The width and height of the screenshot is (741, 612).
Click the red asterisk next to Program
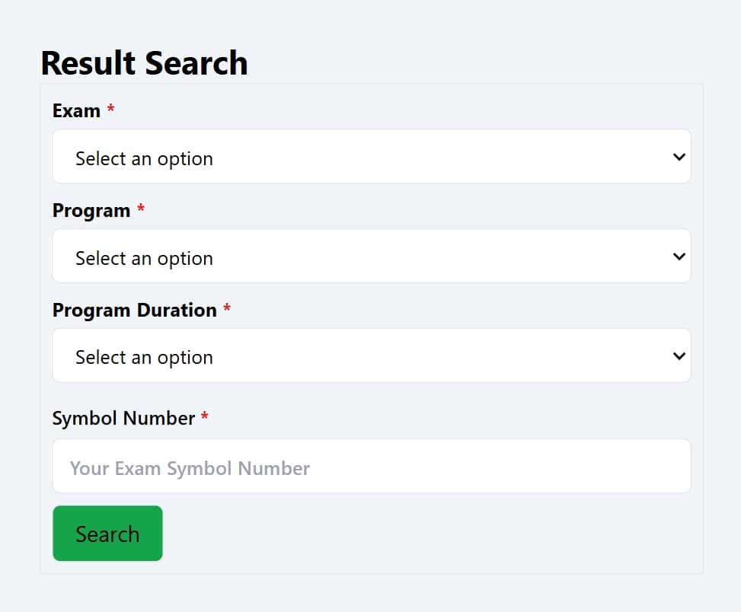click(140, 207)
